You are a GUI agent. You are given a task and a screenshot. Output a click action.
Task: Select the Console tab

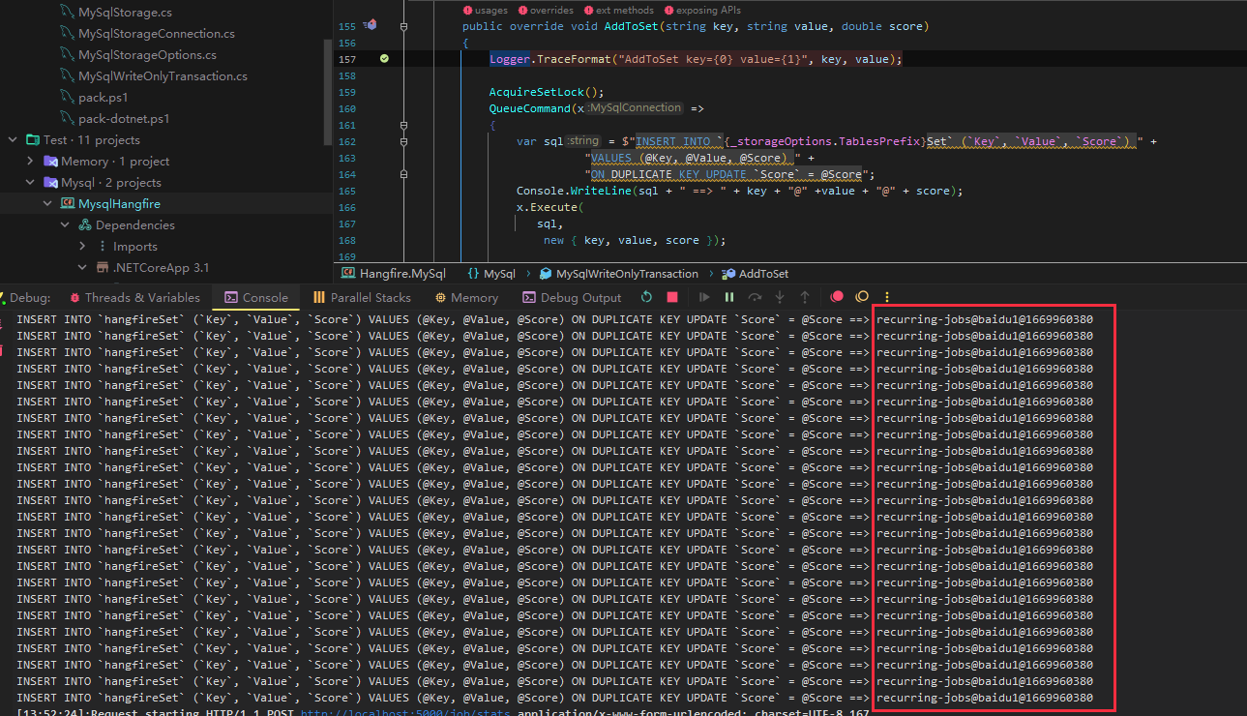point(256,297)
